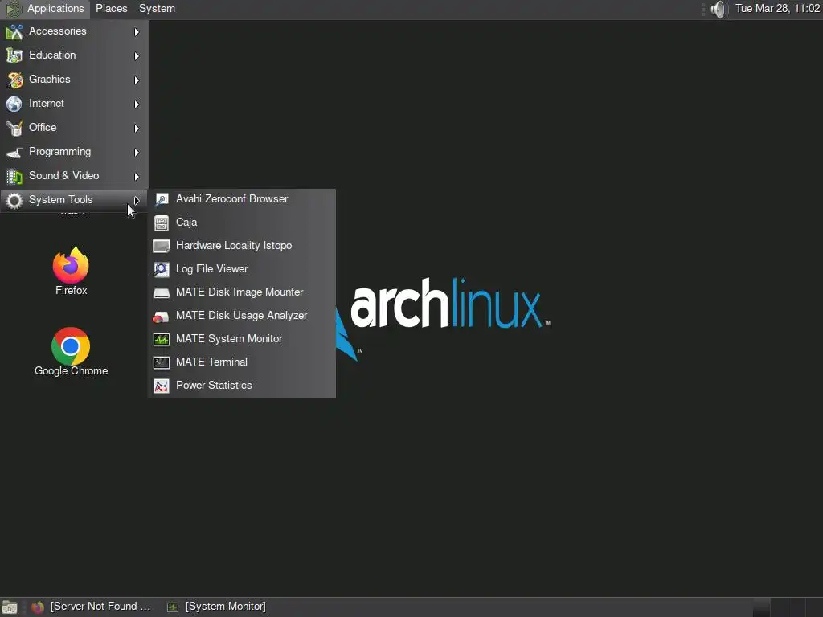Click the Accessories scissors icon
823x617 pixels.
point(14,32)
